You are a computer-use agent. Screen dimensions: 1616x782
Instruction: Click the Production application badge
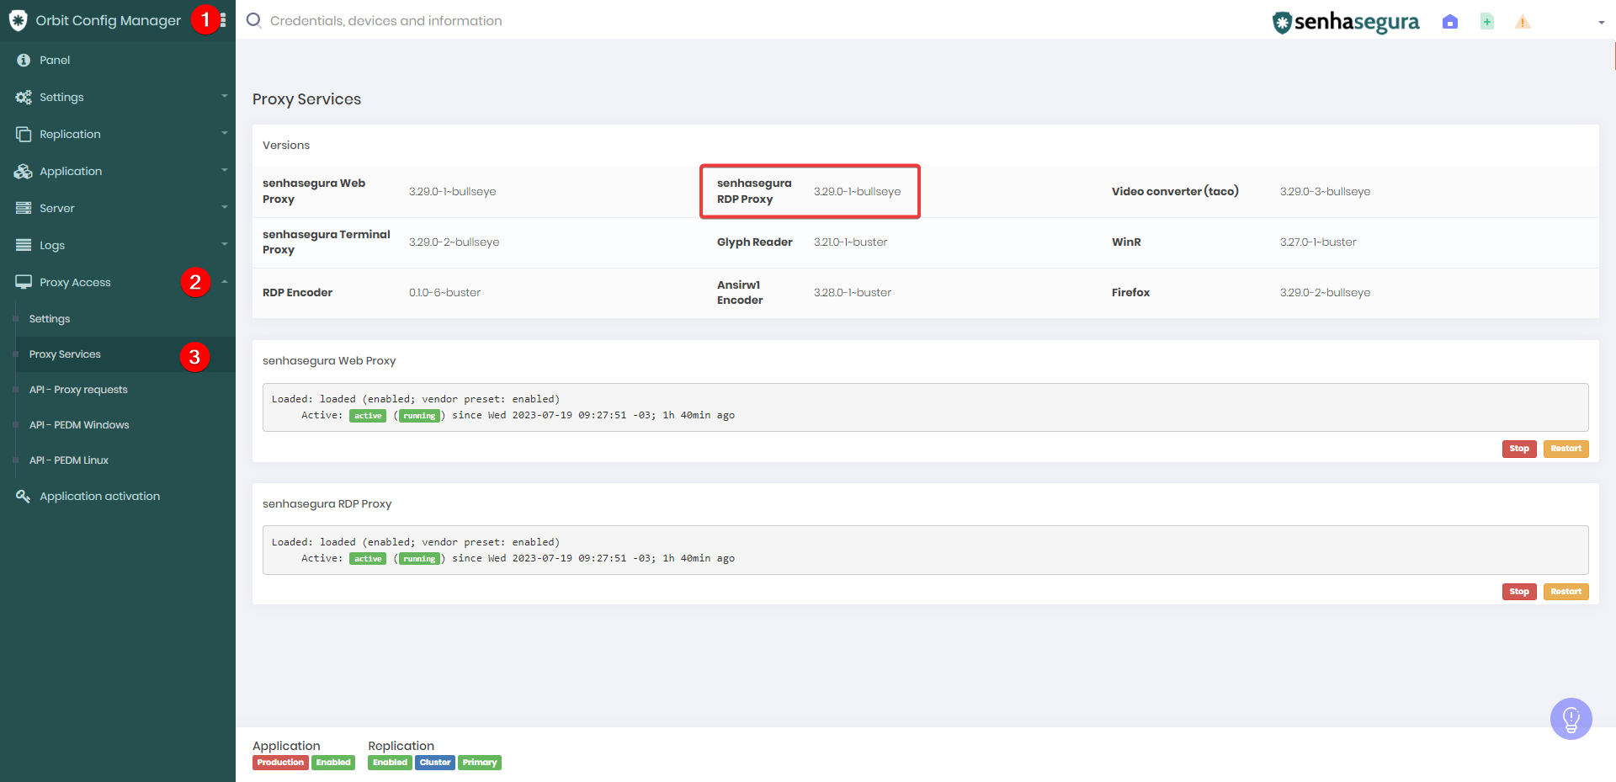tap(280, 763)
